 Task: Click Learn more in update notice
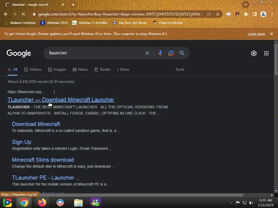click(x=256, y=34)
